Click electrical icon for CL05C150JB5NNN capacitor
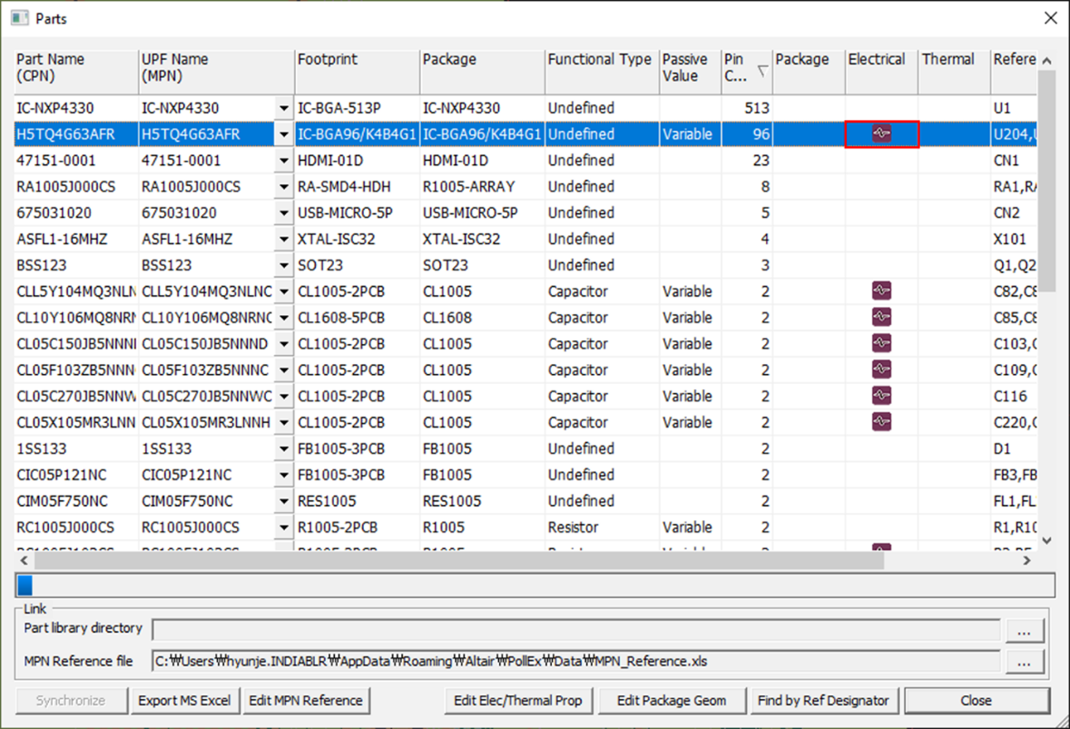1070x729 pixels. 881,344
